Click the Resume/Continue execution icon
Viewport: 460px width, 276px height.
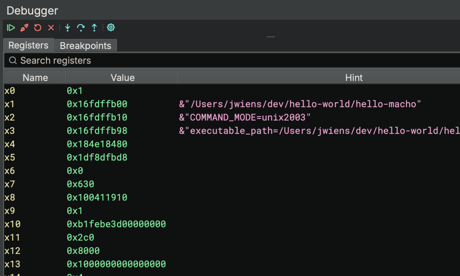[11, 28]
